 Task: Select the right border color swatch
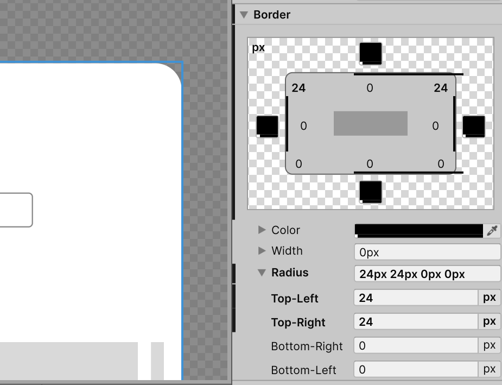[x=474, y=126]
